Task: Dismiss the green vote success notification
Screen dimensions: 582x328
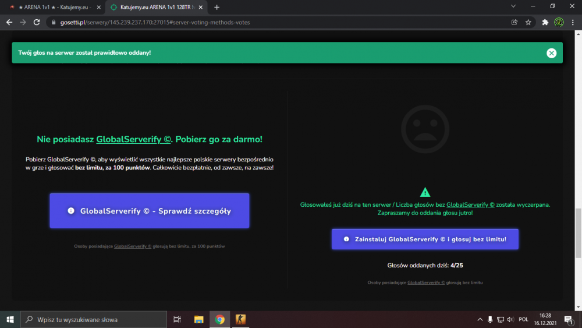Action: tap(551, 53)
